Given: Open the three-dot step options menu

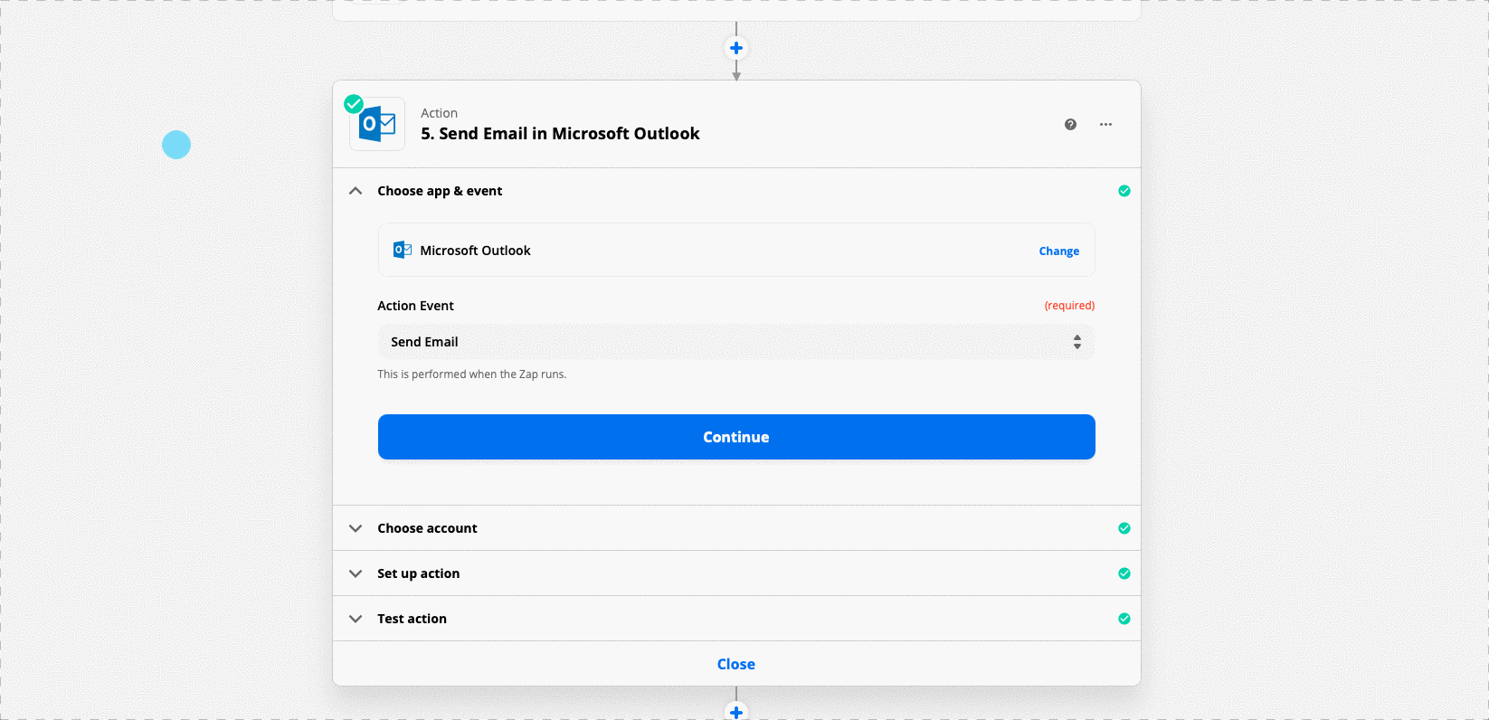Looking at the screenshot, I should coord(1105,125).
